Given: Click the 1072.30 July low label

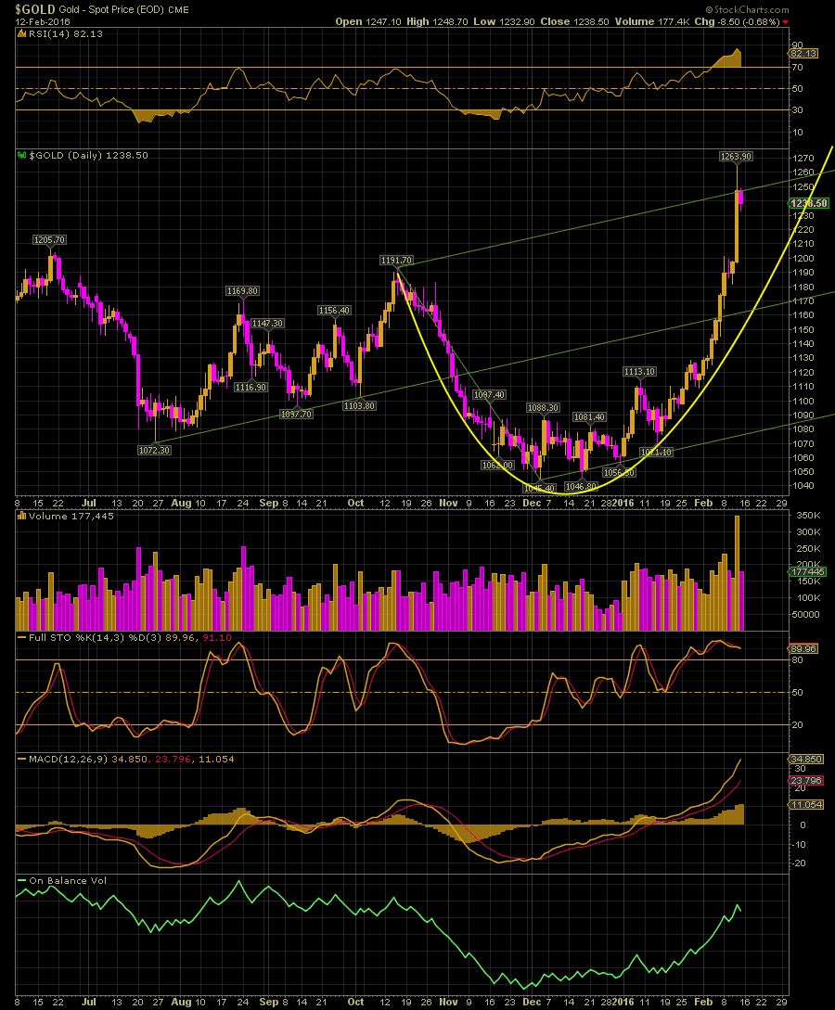Looking at the screenshot, I should point(153,450).
